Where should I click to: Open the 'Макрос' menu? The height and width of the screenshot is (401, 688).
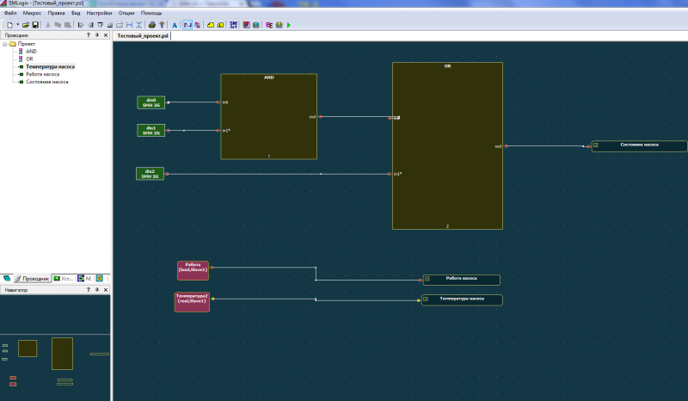[x=33, y=14]
